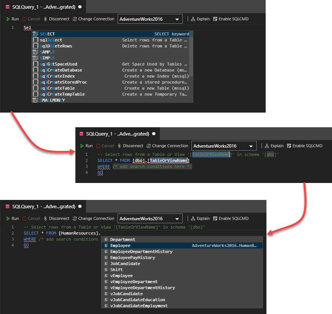
Task: Click SELECT keyword in bottom editor
Action: click(31, 233)
